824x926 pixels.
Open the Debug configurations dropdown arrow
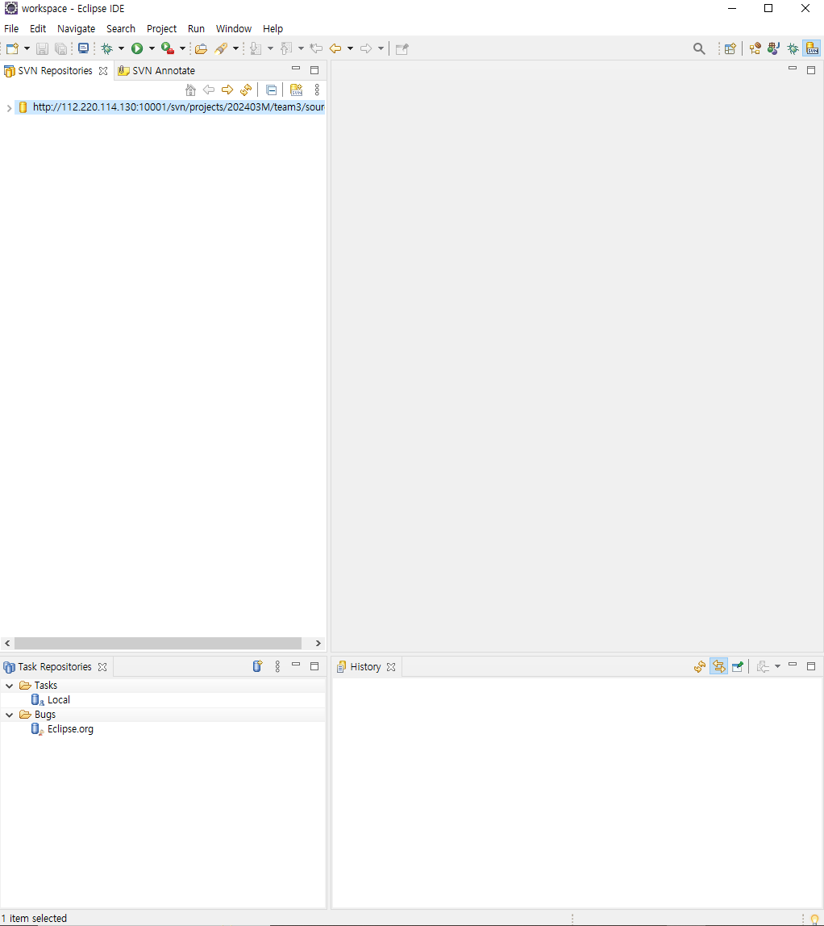[121, 48]
